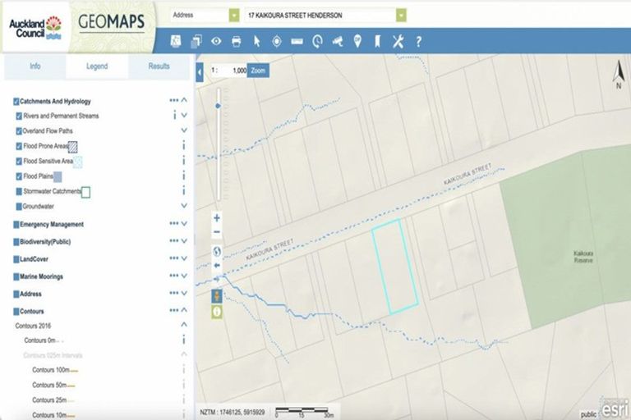The image size is (631, 420).
Task: Click the Zoom scale button
Action: pyautogui.click(x=258, y=71)
